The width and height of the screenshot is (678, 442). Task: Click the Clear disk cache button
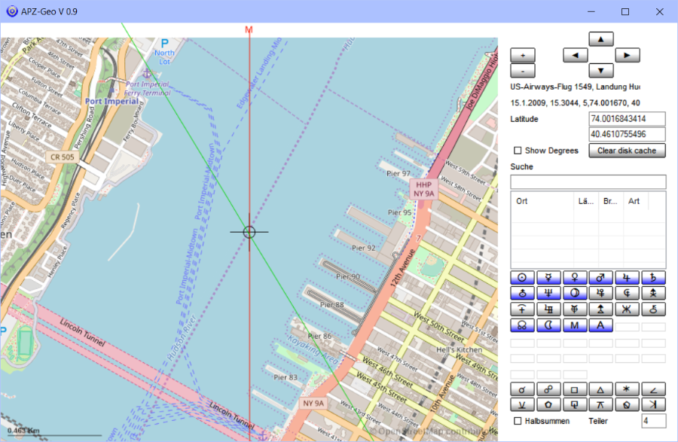pyautogui.click(x=627, y=151)
